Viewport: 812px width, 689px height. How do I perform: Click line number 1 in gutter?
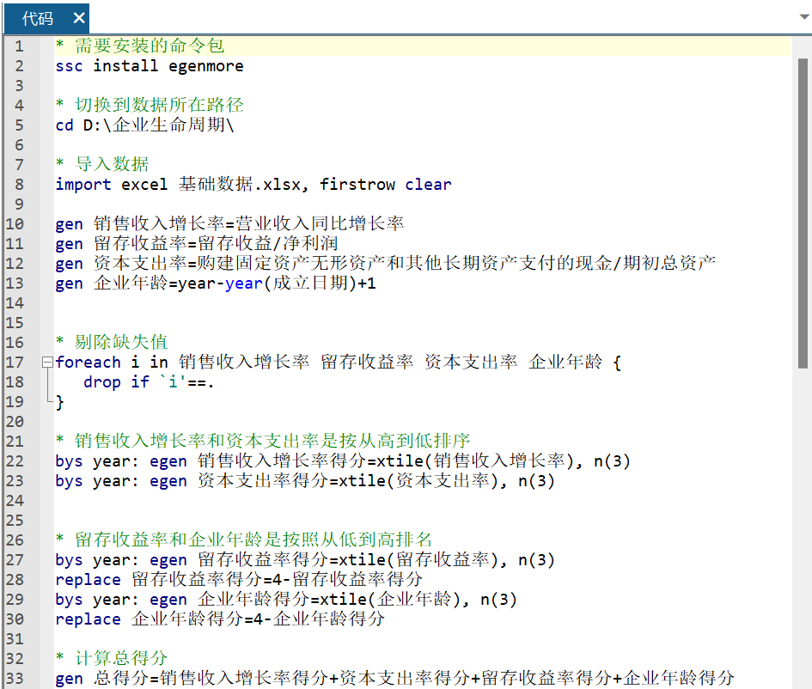(x=19, y=46)
